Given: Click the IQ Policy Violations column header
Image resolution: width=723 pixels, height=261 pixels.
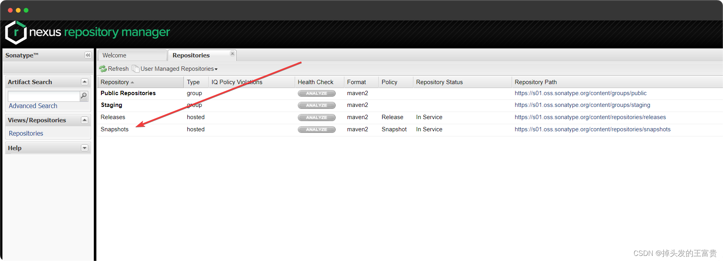Looking at the screenshot, I should (251, 82).
